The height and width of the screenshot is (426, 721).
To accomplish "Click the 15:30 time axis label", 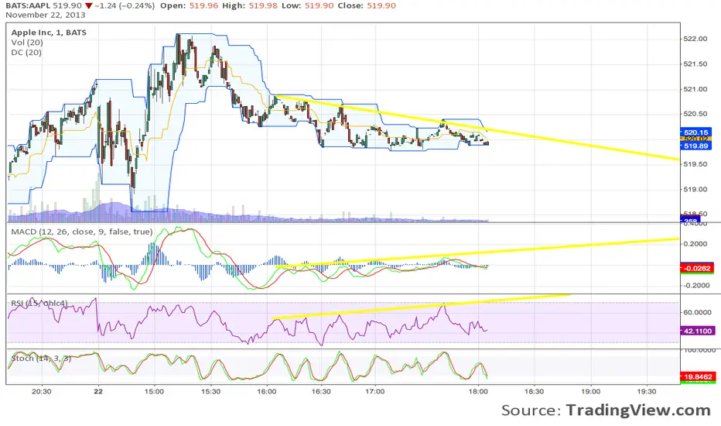I will click(210, 391).
